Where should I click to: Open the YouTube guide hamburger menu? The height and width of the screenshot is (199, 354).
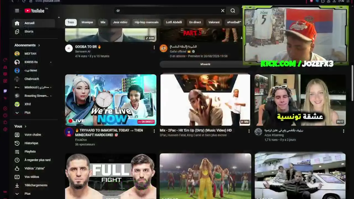[17, 11]
